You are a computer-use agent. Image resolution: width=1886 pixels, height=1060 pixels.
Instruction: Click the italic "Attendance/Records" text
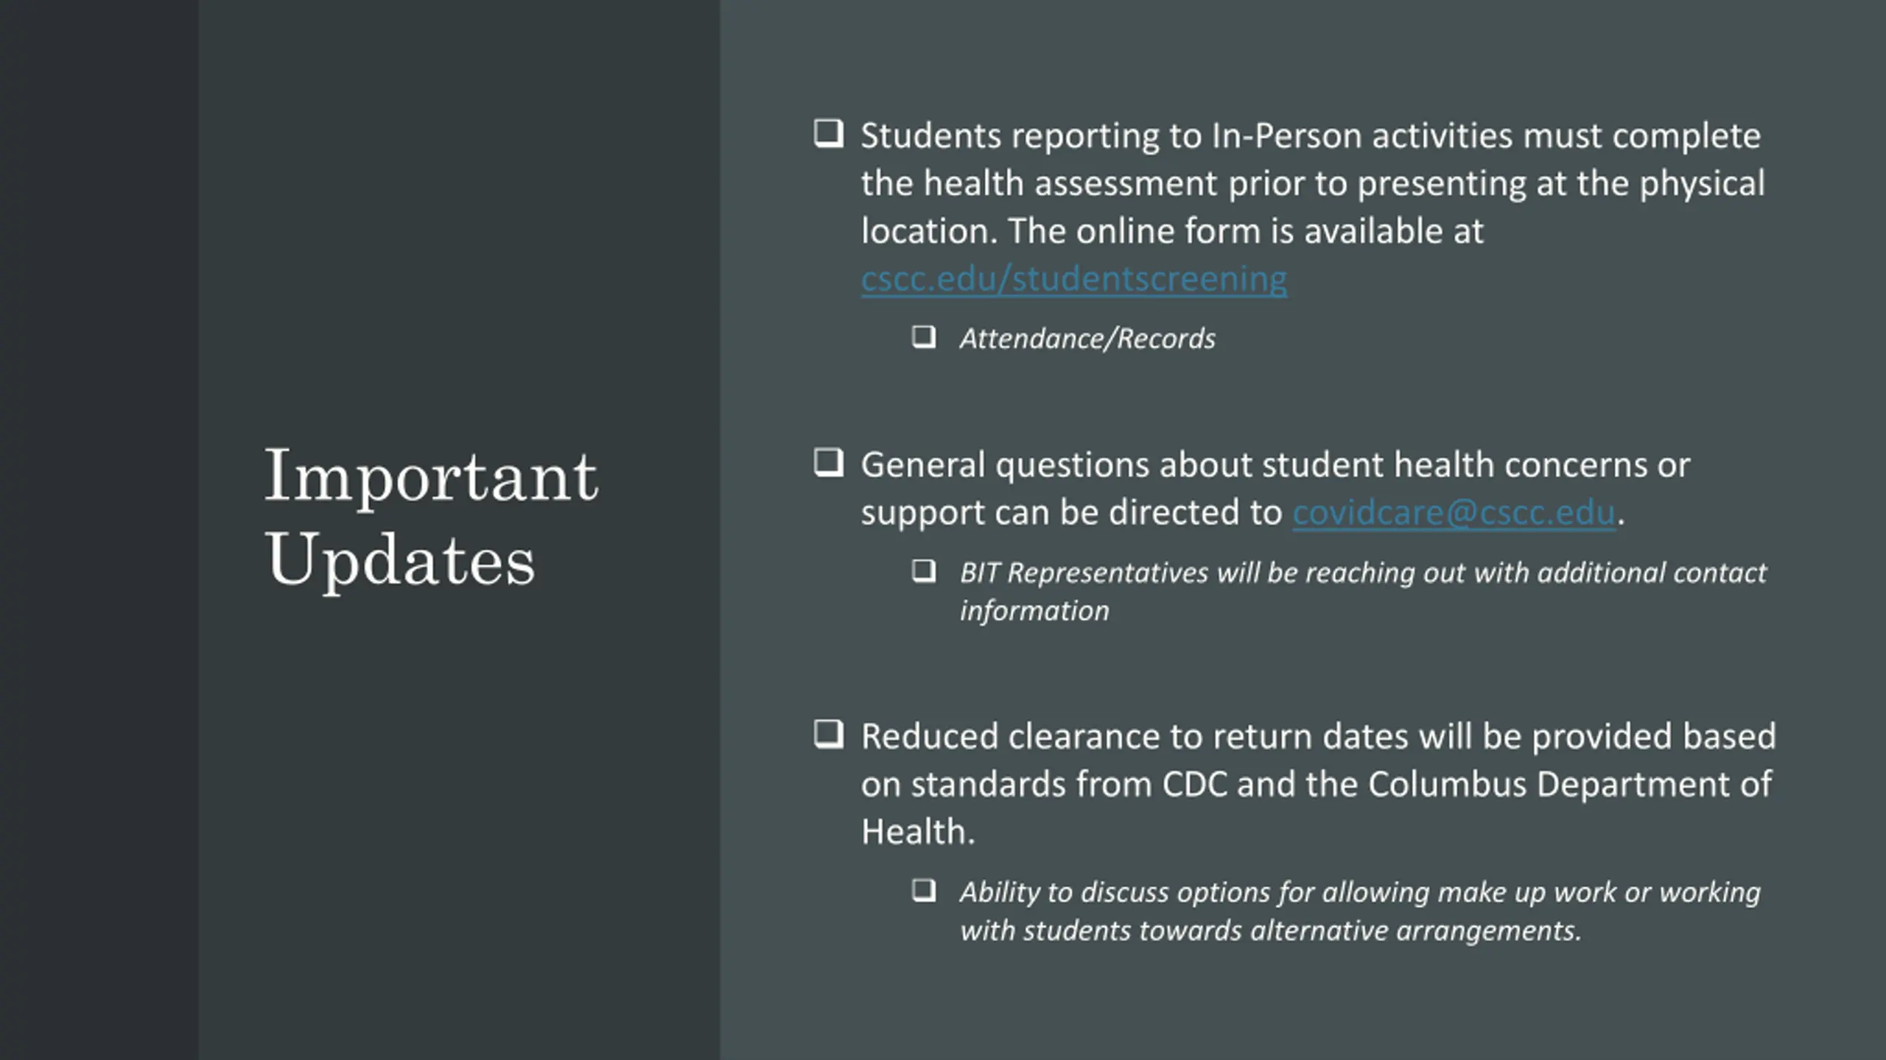point(1087,339)
